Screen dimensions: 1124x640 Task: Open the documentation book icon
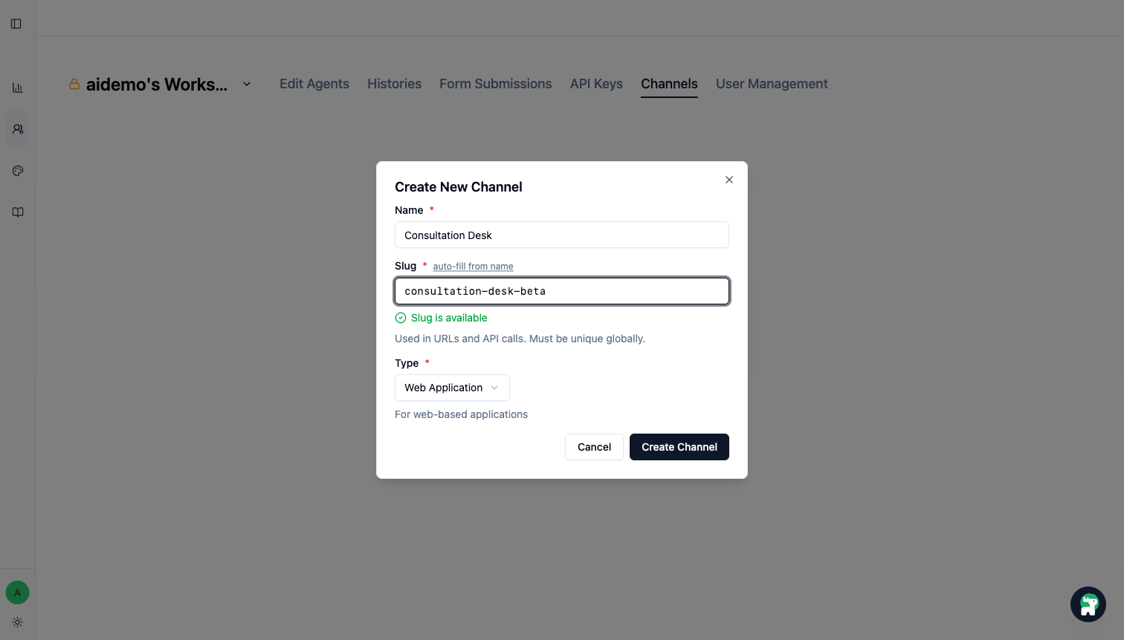click(x=16, y=212)
